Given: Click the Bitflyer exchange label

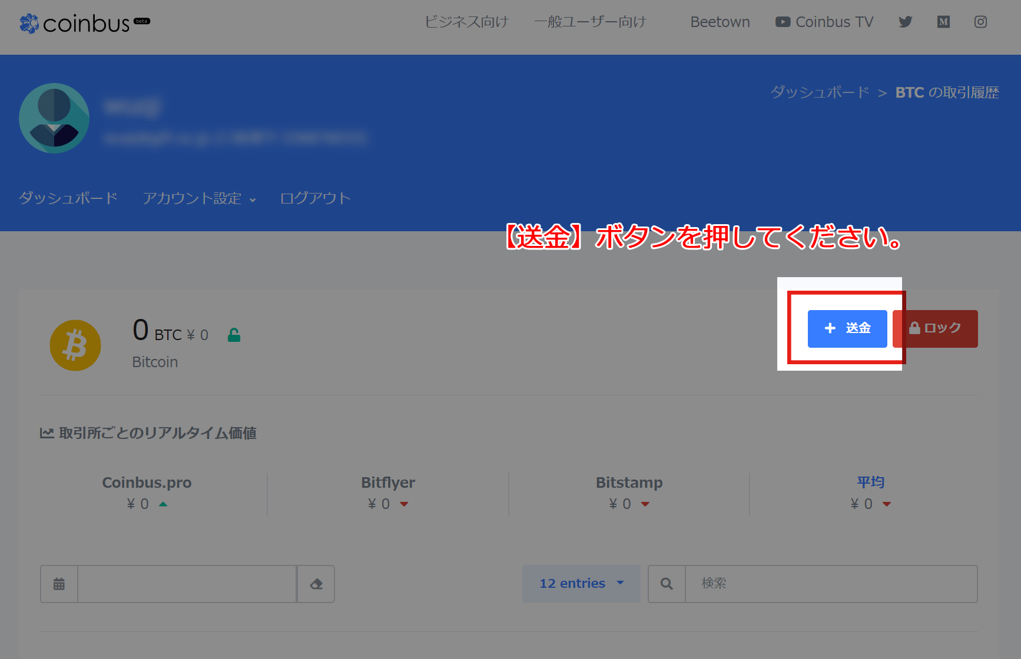Looking at the screenshot, I should pyautogui.click(x=388, y=482).
